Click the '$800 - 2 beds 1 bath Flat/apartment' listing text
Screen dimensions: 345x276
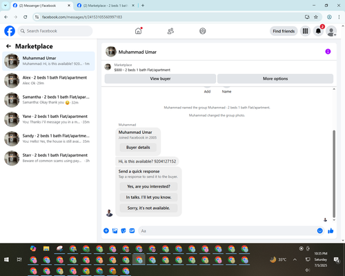142,70
